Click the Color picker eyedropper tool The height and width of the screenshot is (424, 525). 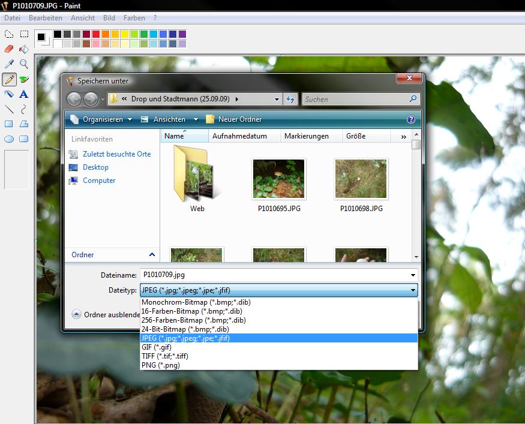click(x=9, y=64)
